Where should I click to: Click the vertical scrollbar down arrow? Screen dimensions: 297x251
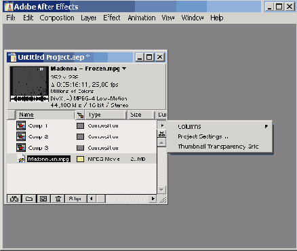point(161,190)
